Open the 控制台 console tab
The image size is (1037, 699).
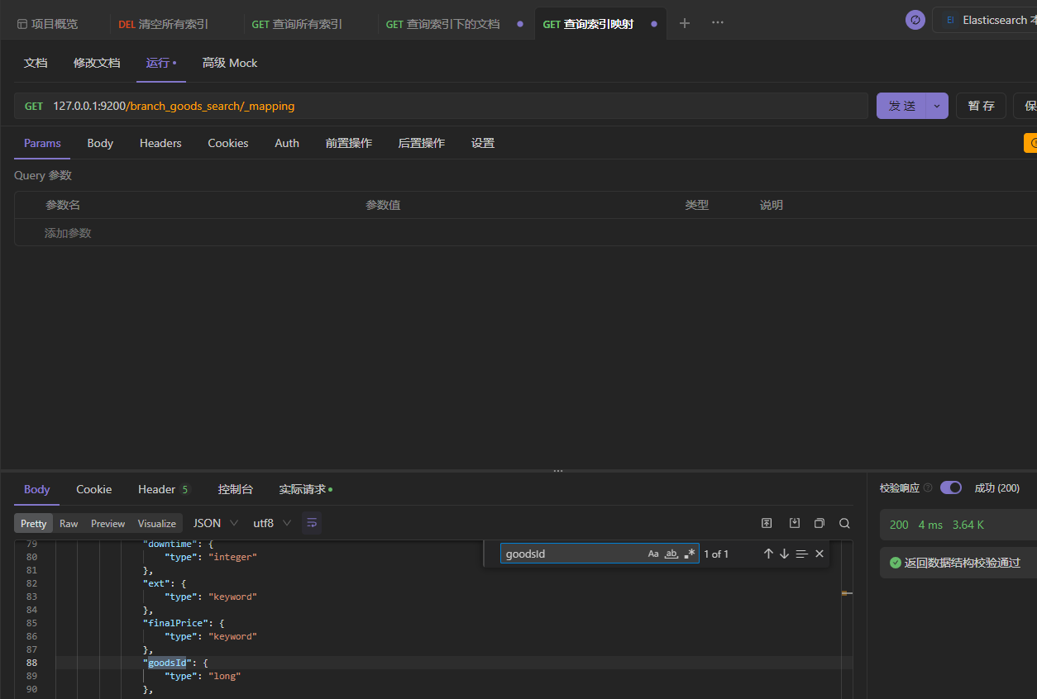pos(236,489)
